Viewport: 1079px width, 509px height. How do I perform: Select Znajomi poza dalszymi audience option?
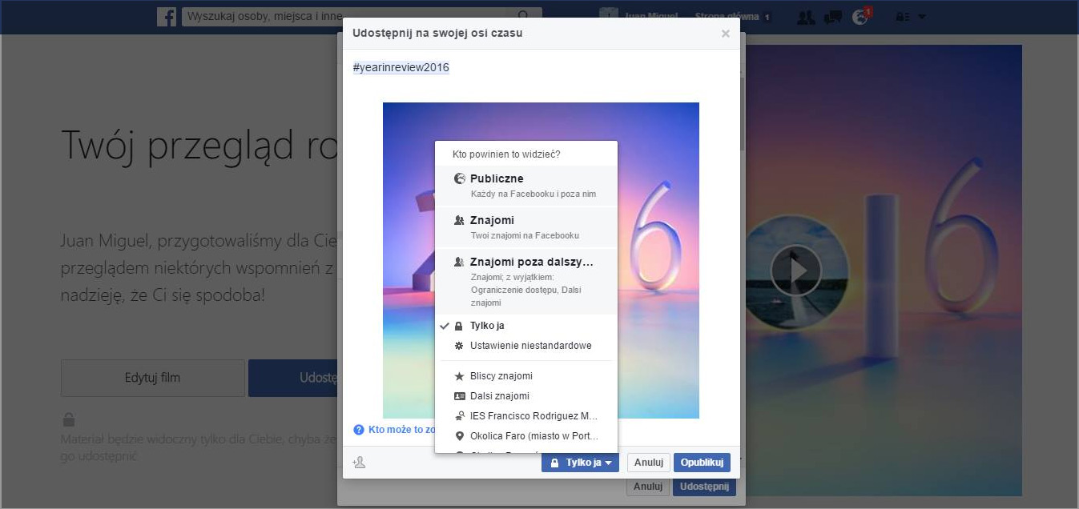click(526, 282)
